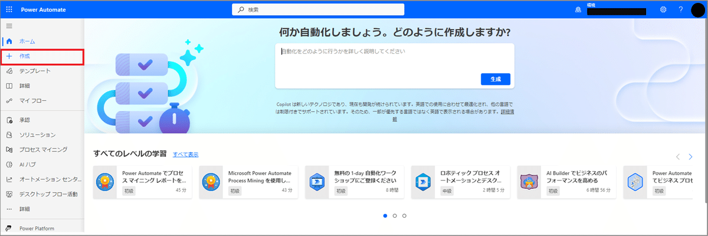Select the first carousel page dot

click(x=385, y=216)
